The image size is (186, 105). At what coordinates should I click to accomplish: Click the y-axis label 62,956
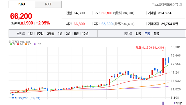click(176, 64)
